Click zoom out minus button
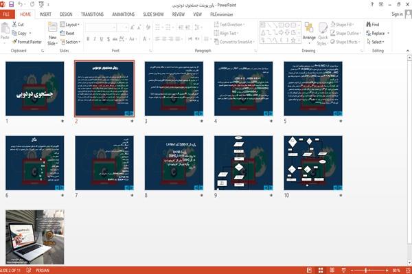 click(352, 271)
